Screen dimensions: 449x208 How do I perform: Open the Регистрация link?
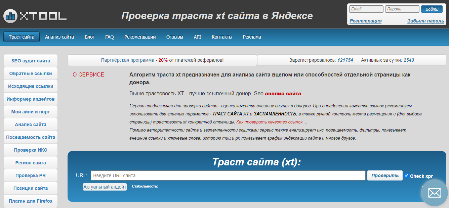pyautogui.click(x=365, y=21)
